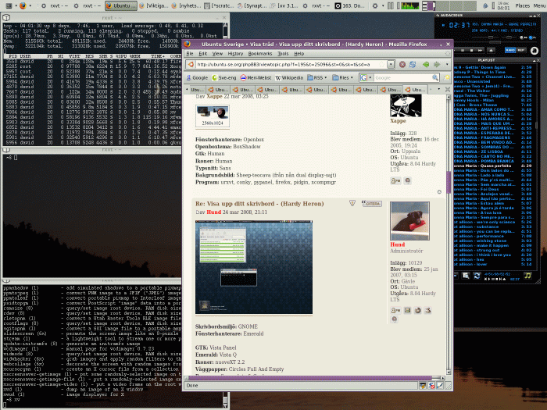Image resolution: width=547 pixels, height=410 pixels.
Task: Open Xappe's 2560x1024 screenshot thumbnail
Action: (x=213, y=117)
